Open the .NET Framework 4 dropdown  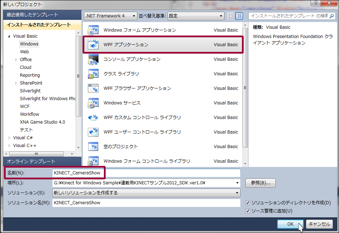111,16
